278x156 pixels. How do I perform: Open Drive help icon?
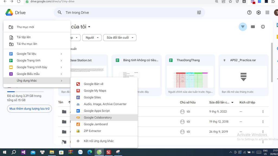[249, 12]
